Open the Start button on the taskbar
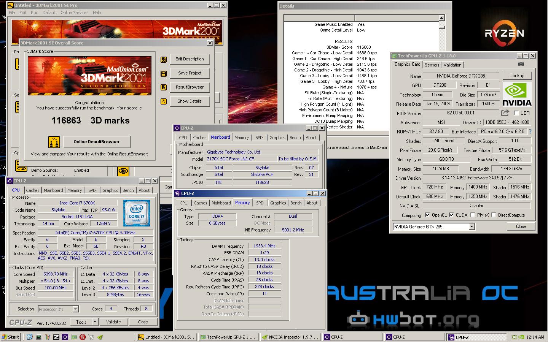Screen dimensions: 548x342 pos(11,337)
